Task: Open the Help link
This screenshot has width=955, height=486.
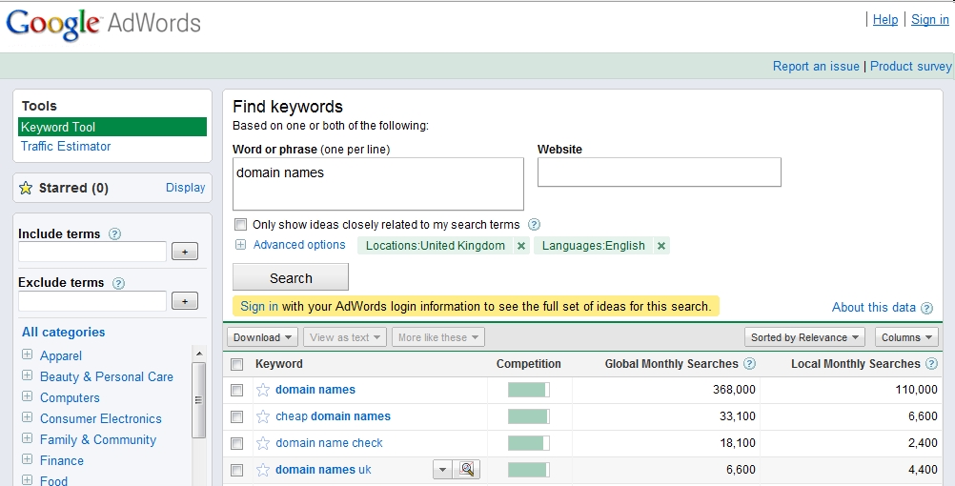Action: tap(885, 19)
